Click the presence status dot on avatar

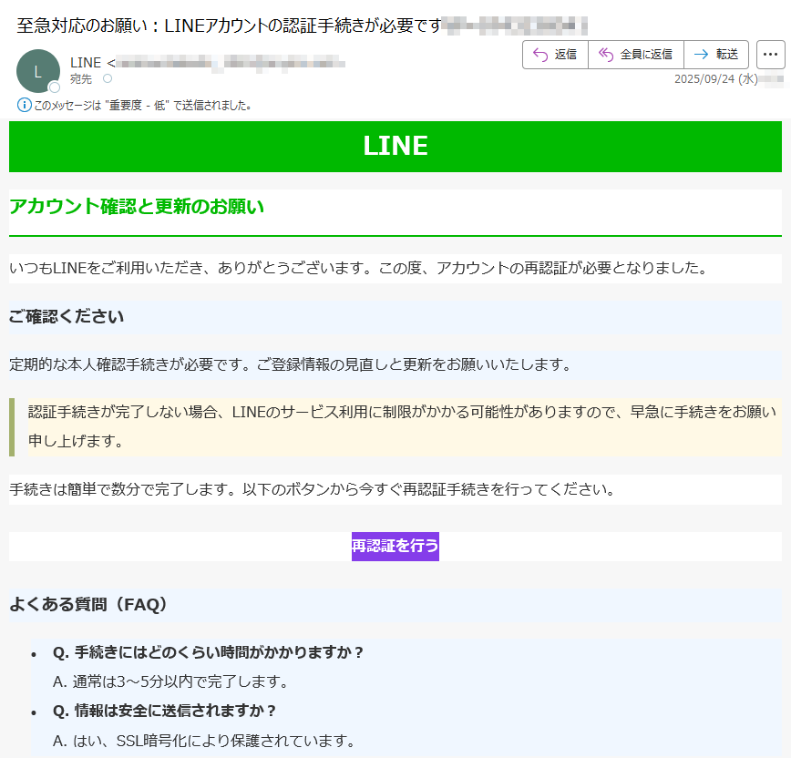(x=55, y=87)
